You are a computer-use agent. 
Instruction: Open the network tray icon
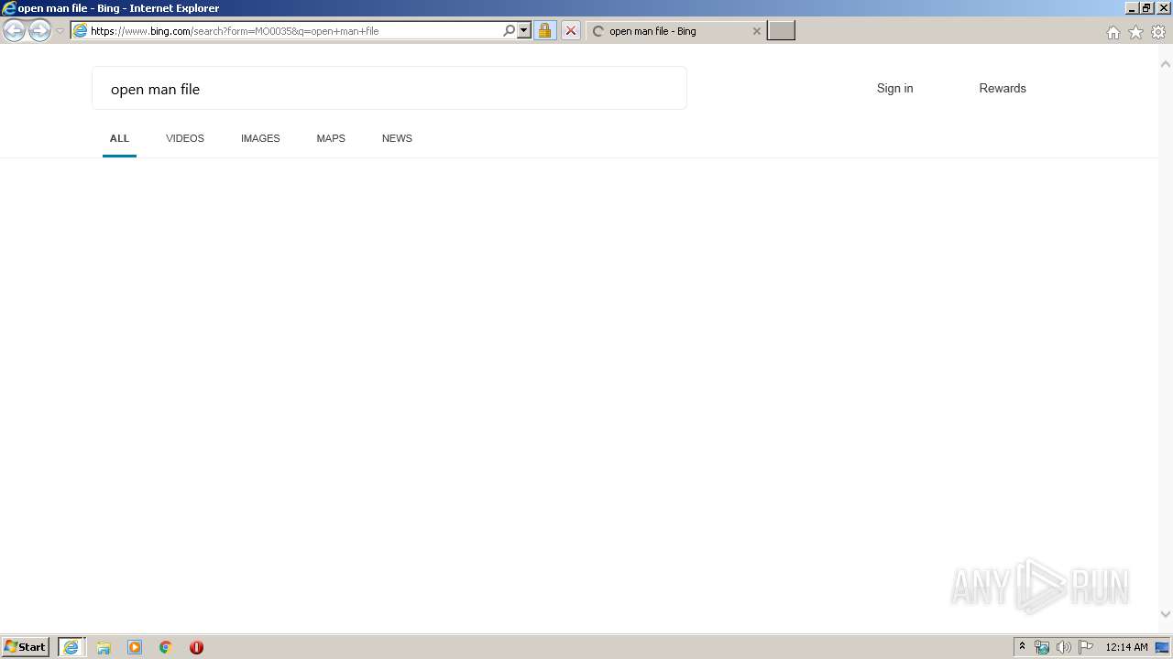[x=1042, y=647]
